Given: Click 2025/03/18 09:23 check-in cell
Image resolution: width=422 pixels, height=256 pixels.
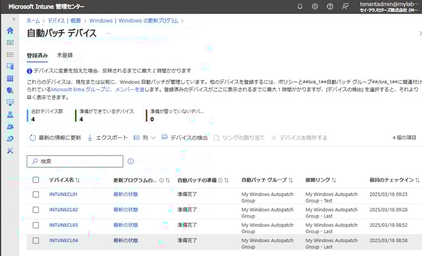Looking at the screenshot, I should [388, 194].
